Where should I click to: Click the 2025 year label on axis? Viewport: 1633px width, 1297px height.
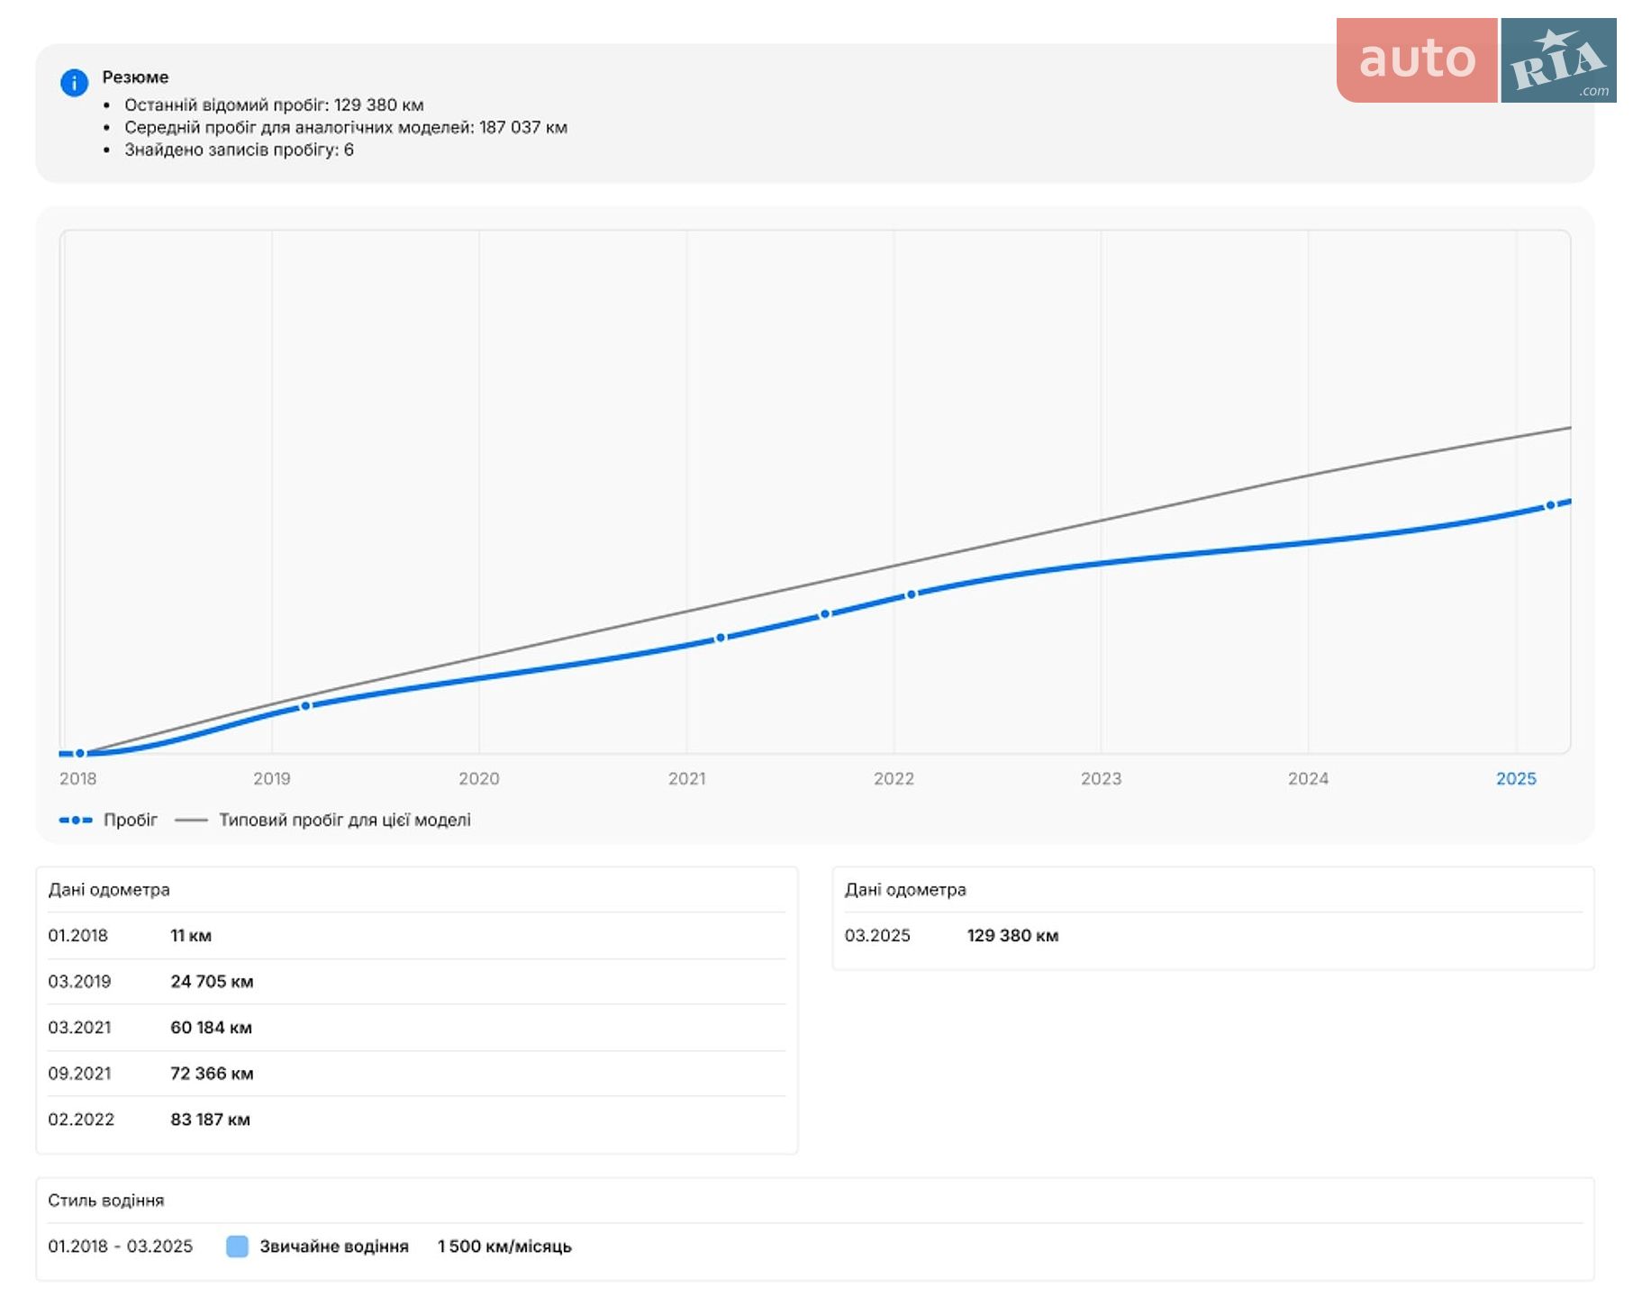(x=1516, y=779)
